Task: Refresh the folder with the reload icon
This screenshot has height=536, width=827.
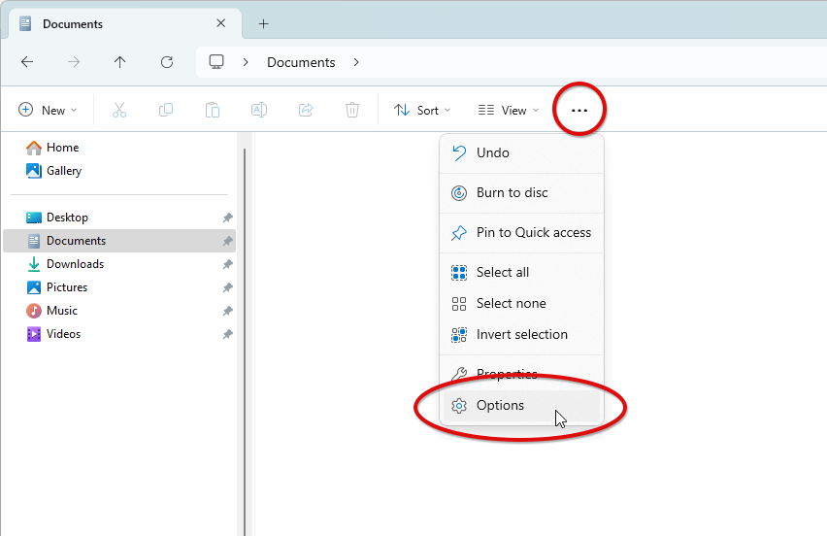Action: tap(167, 62)
